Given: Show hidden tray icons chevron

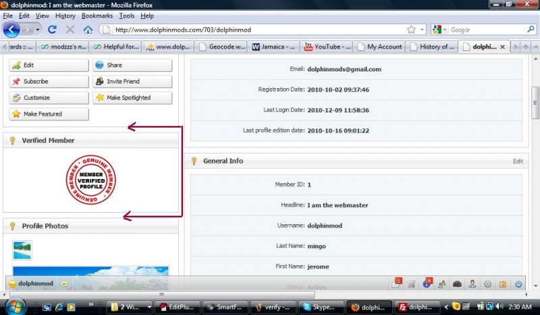Looking at the screenshot, I should coord(446,307).
